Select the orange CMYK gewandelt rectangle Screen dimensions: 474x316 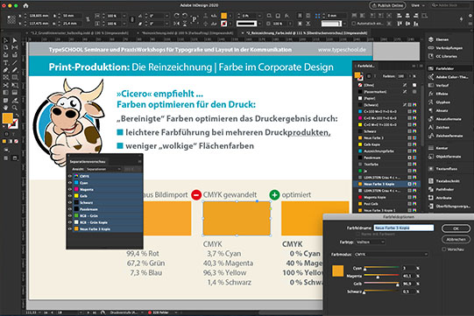pos(237,219)
